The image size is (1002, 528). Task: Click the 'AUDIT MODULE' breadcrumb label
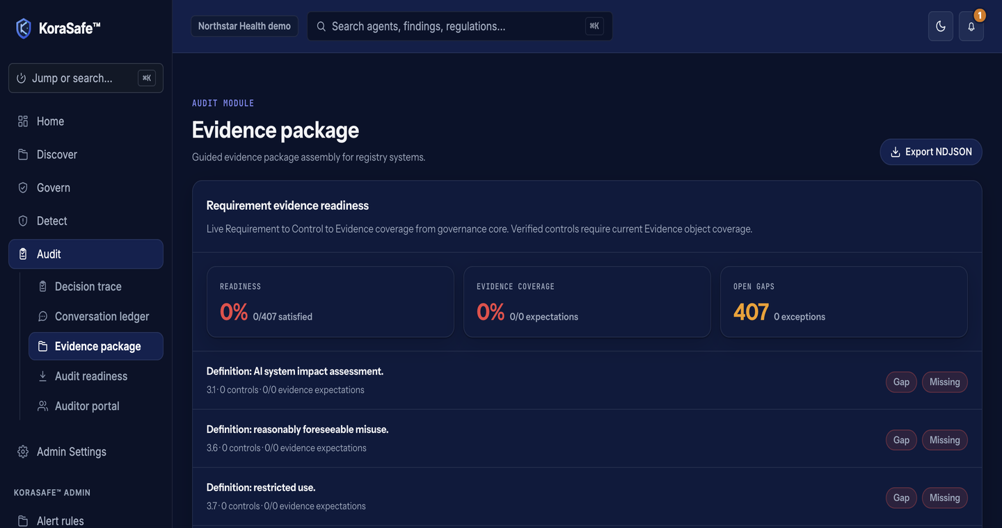223,103
